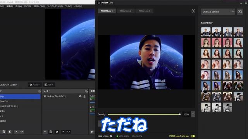Open advanced audio gear in mixer dock
248x139 pixels.
[x=92, y=132]
